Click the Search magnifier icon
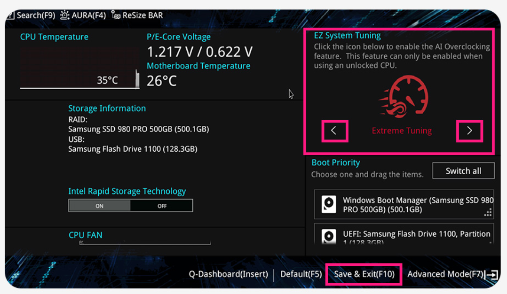The width and height of the screenshot is (507, 294). [11, 15]
